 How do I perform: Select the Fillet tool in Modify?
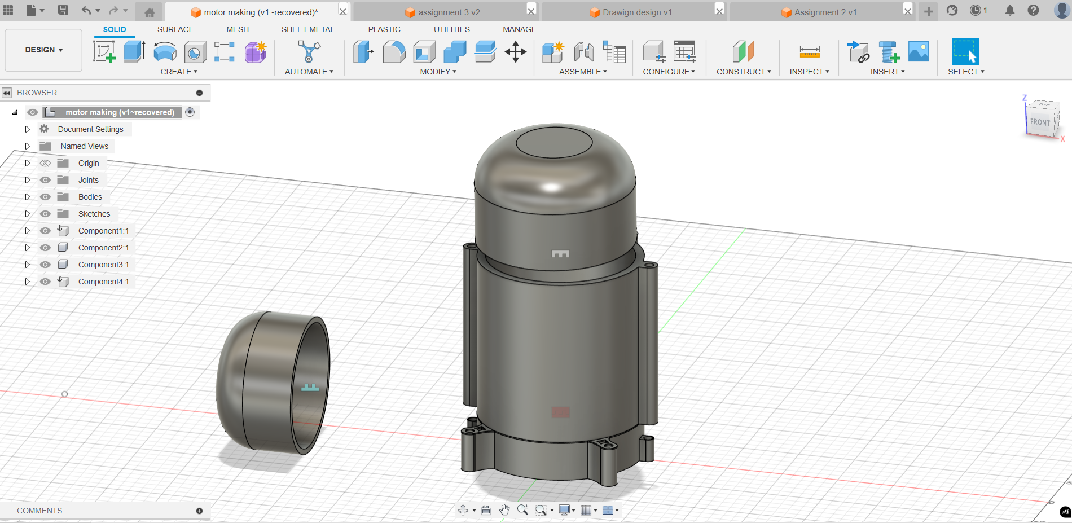(395, 51)
